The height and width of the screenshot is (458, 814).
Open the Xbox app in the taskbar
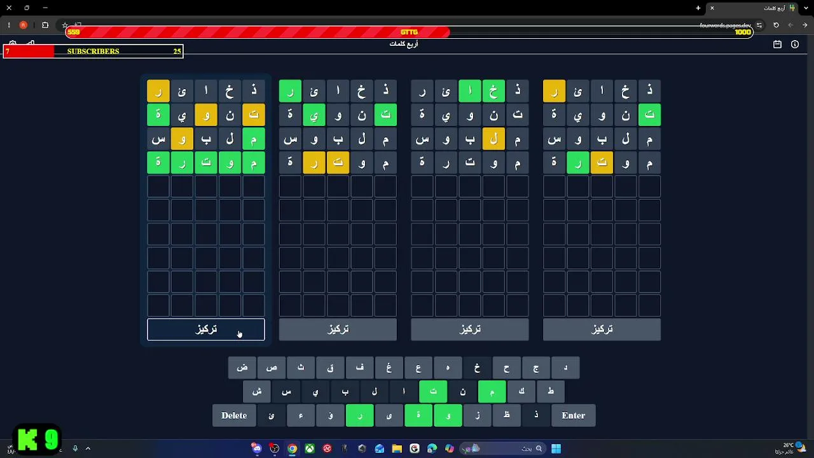[x=310, y=448]
